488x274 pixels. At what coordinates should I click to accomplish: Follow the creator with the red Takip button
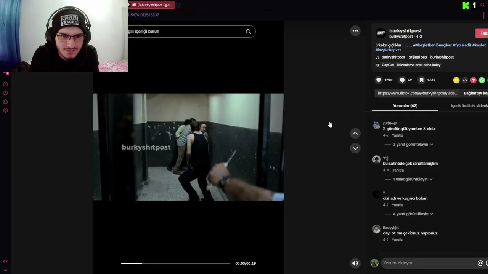[x=482, y=33]
